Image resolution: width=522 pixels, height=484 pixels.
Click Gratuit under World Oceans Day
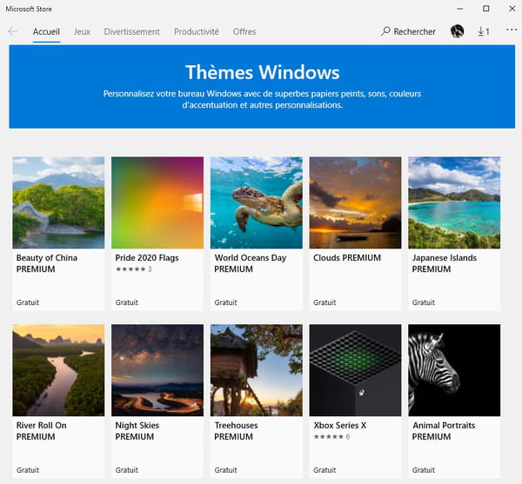pos(225,302)
